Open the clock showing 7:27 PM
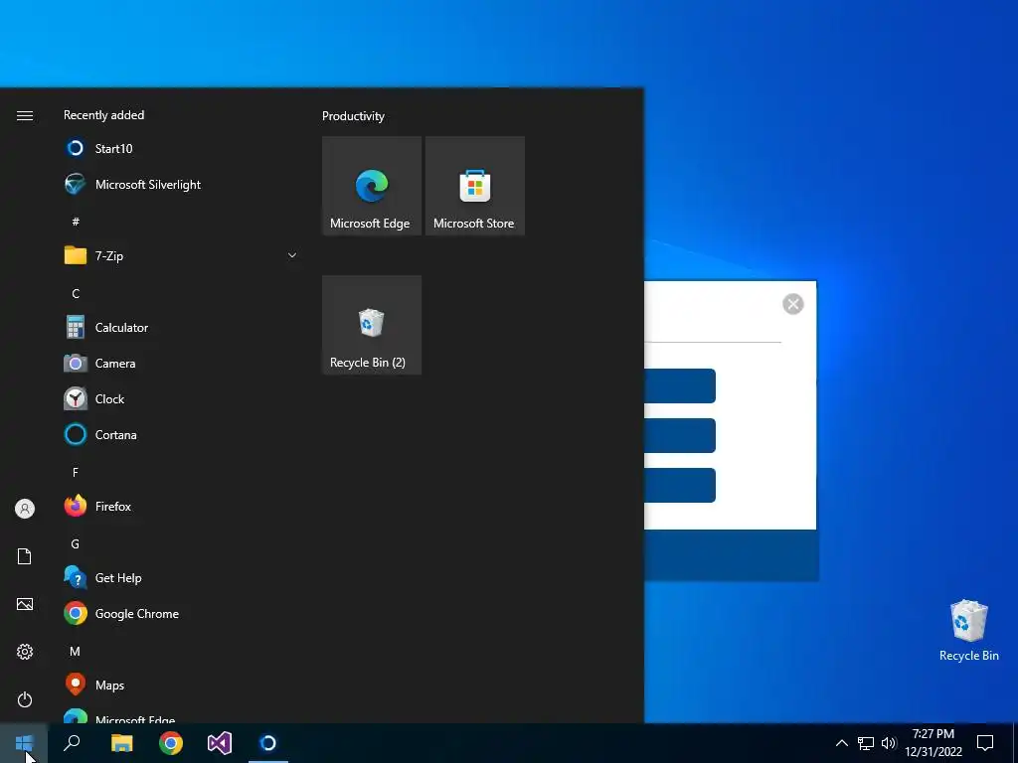This screenshot has width=1018, height=763. tap(933, 743)
